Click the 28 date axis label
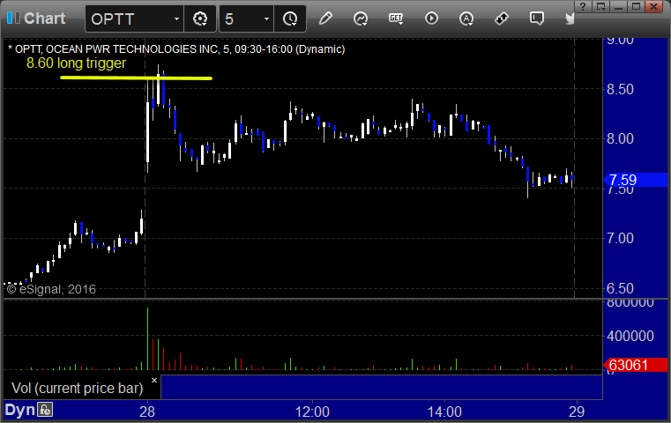The width and height of the screenshot is (671, 423). pos(147,412)
